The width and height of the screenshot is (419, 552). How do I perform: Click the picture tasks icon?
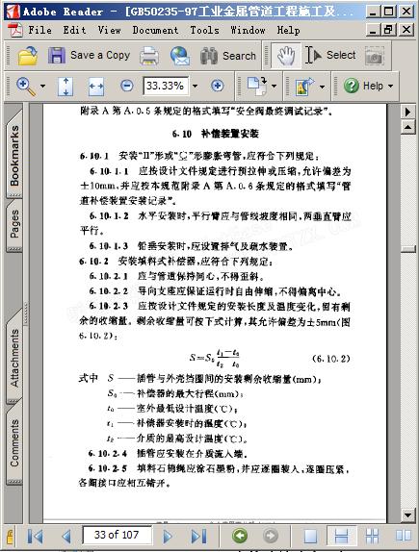tap(304, 87)
